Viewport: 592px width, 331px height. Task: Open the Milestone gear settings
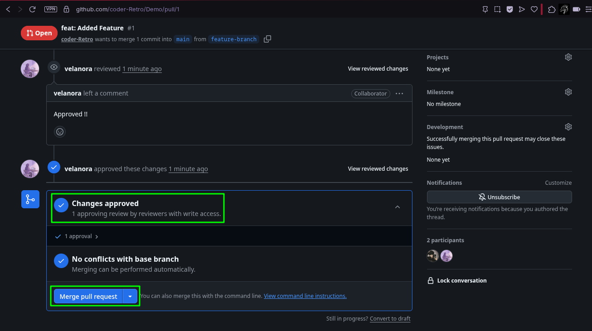point(568,92)
